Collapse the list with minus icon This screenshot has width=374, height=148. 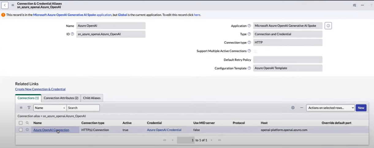pyautogui.click(x=302, y=108)
